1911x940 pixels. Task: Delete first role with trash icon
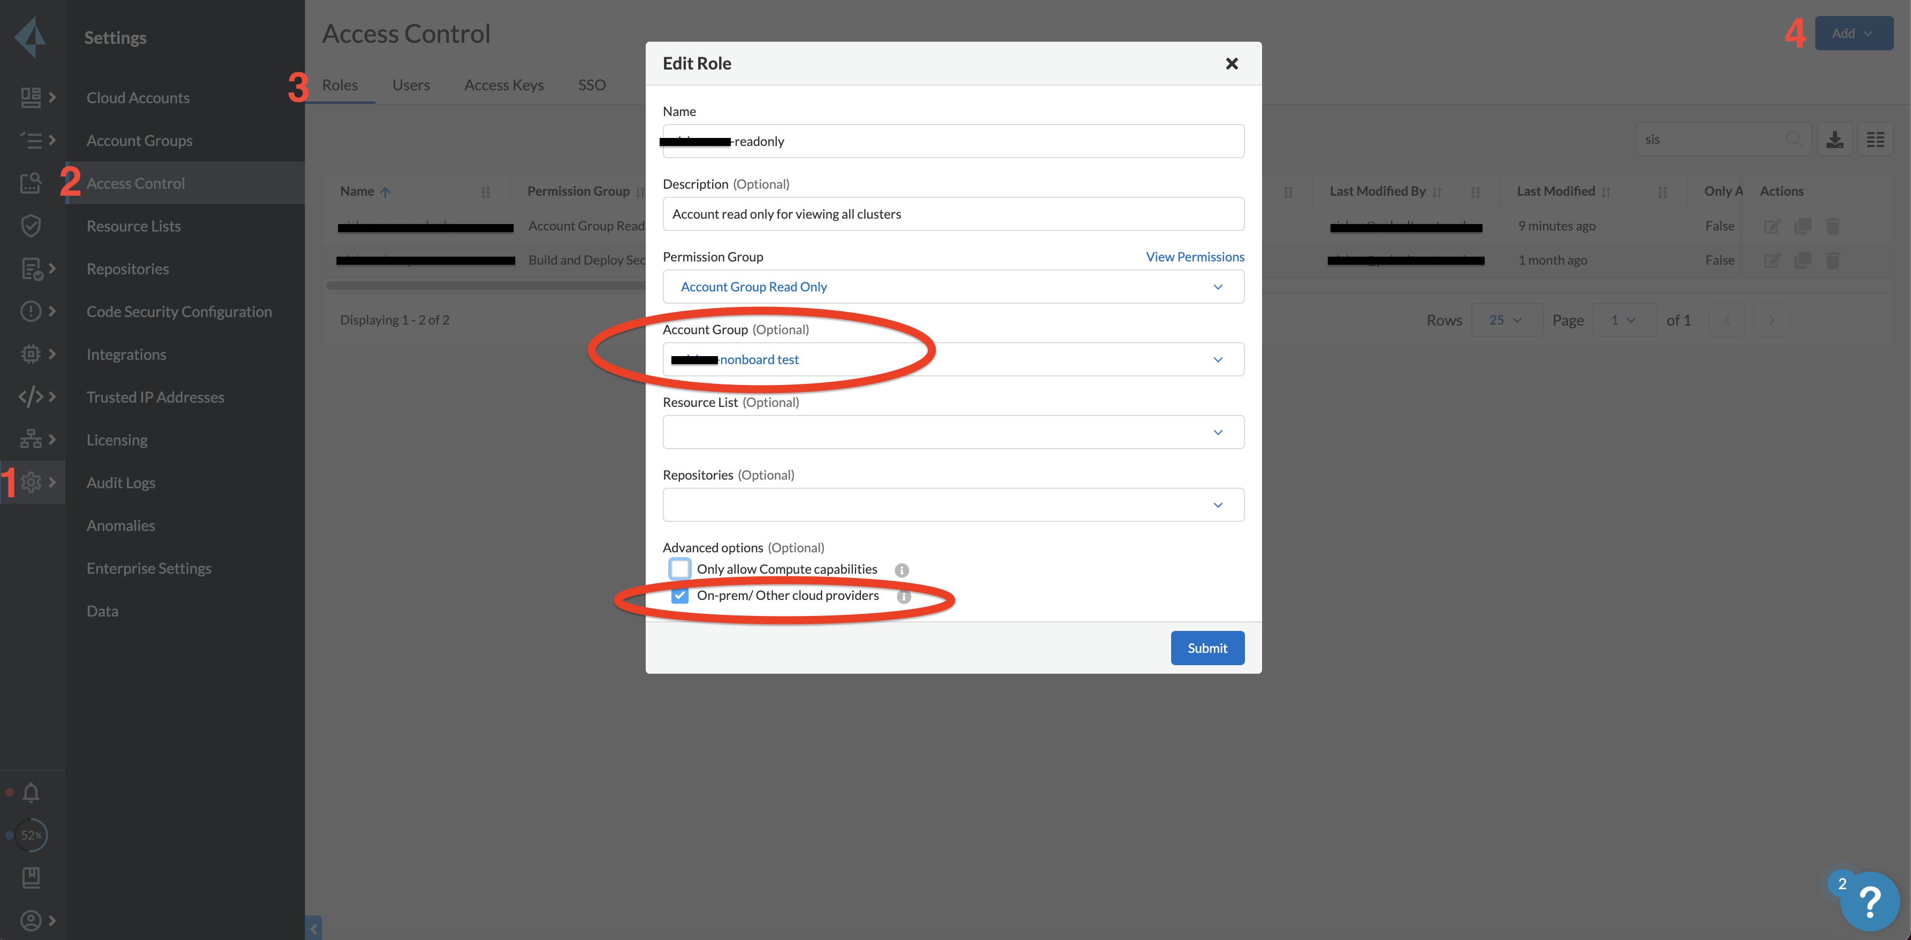1832,226
